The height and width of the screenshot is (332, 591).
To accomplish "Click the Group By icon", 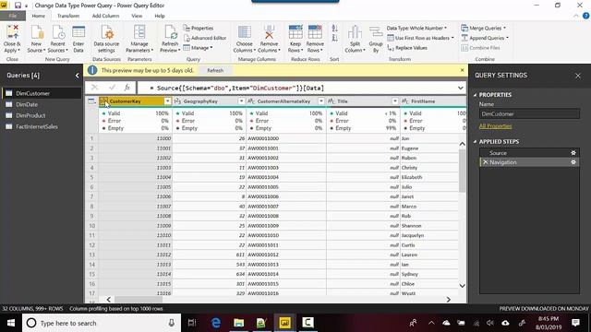I will 376,32.
